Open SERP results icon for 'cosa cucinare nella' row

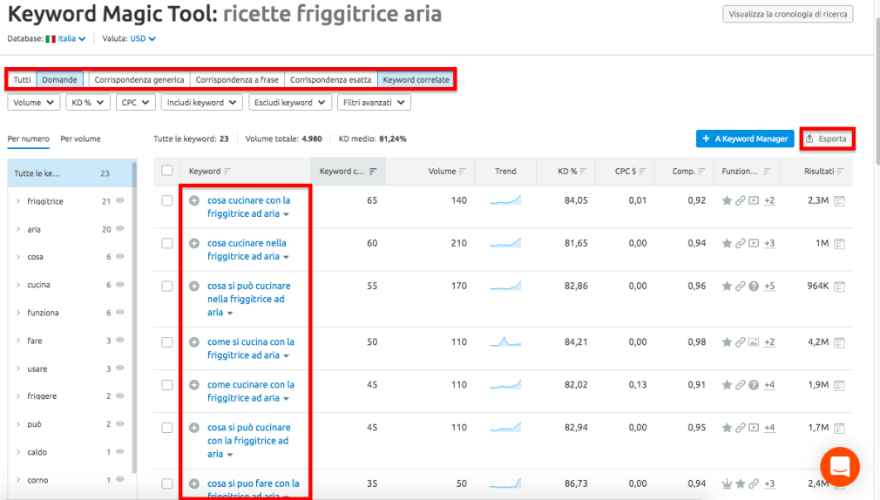[839, 244]
